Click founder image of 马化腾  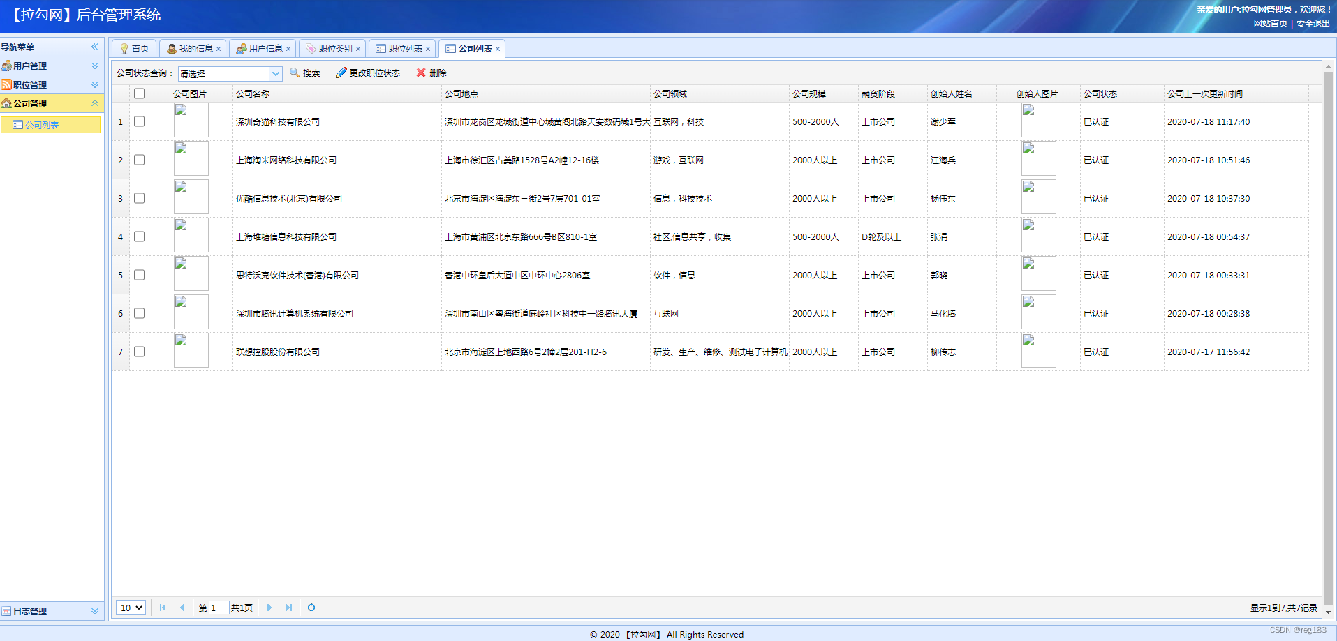[1038, 312]
